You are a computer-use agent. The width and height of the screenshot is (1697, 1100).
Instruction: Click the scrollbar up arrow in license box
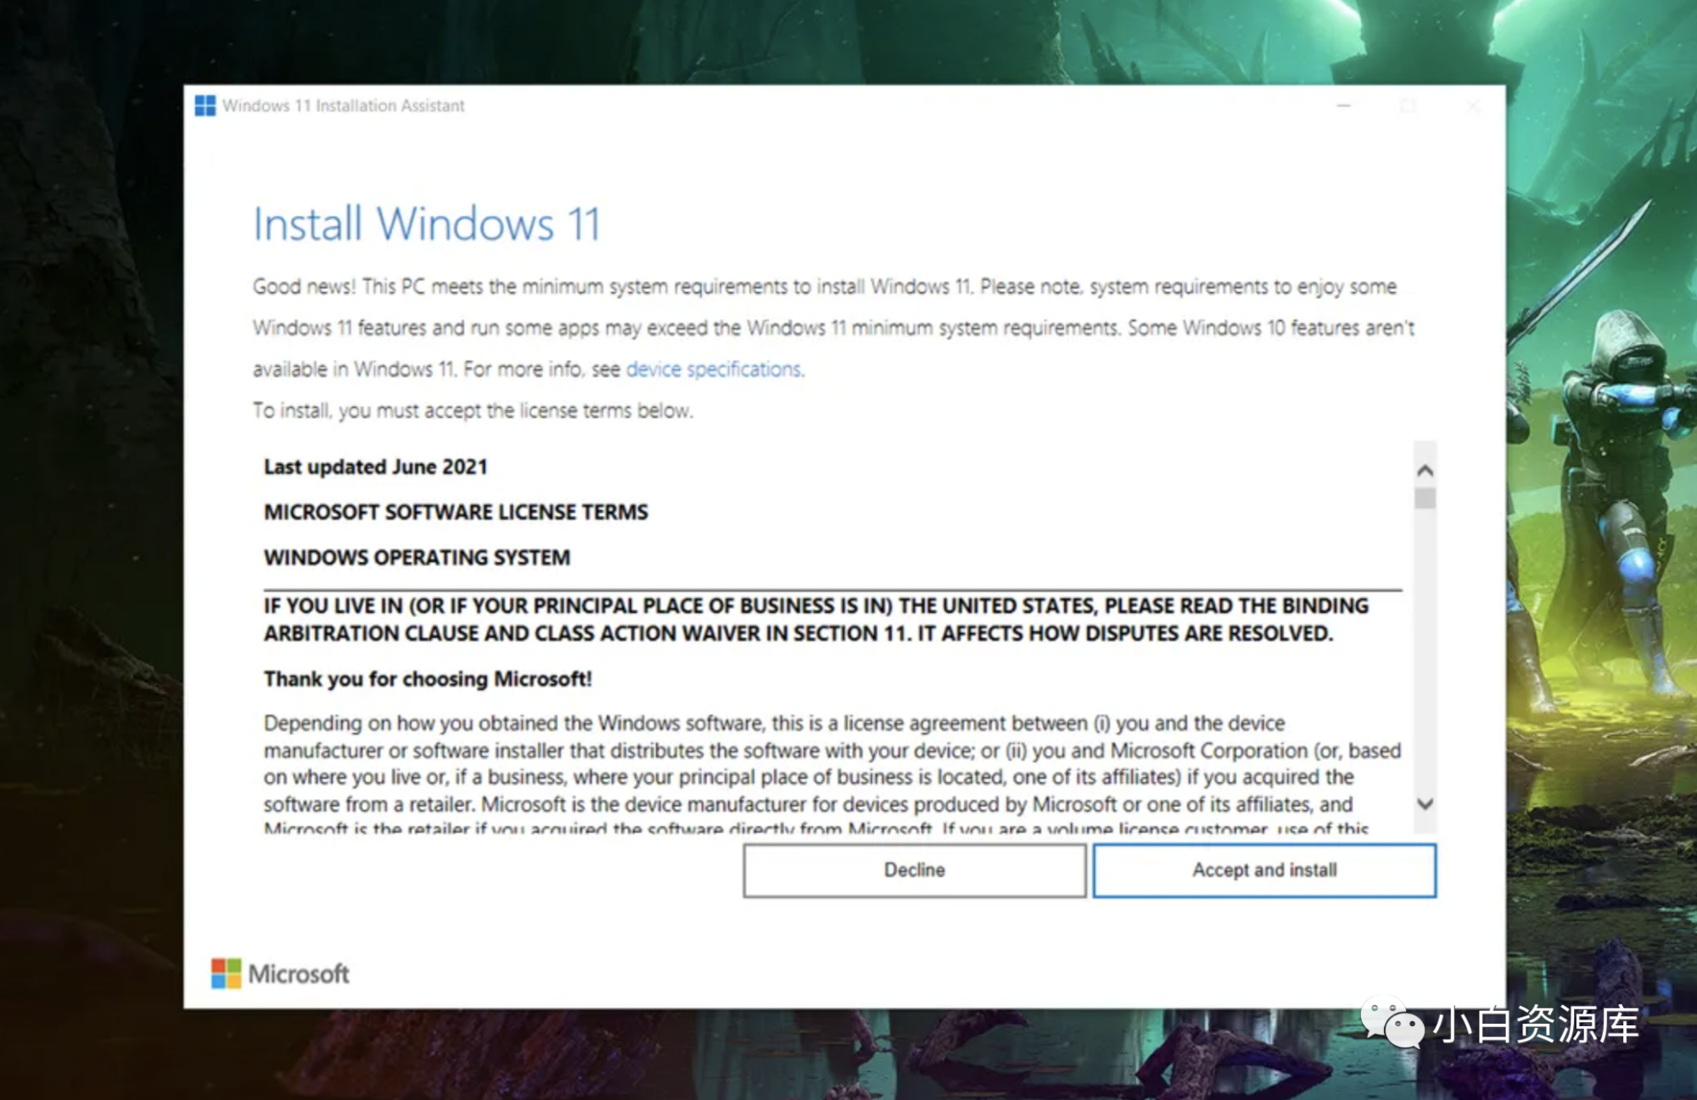(1425, 470)
